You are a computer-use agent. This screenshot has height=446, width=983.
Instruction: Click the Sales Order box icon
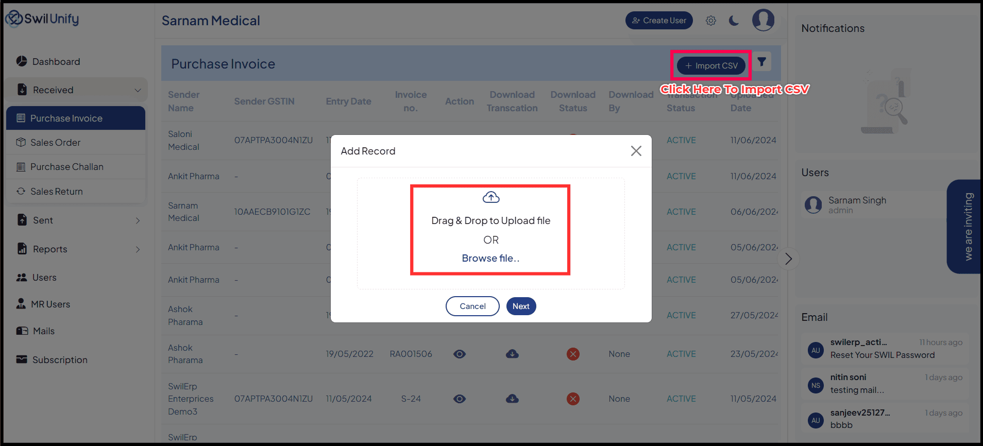point(21,142)
